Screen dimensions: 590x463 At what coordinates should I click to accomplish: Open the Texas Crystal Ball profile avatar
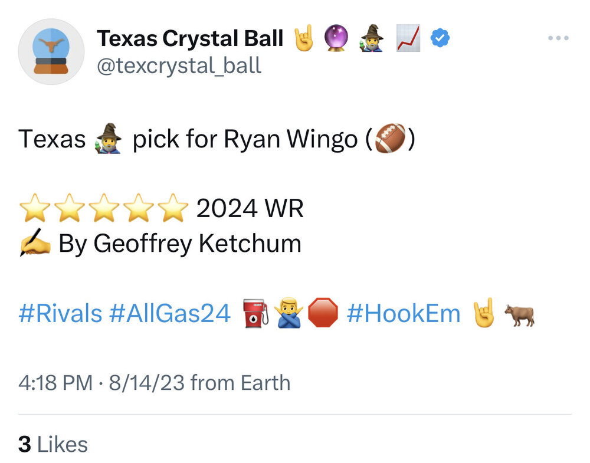pyautogui.click(x=52, y=52)
